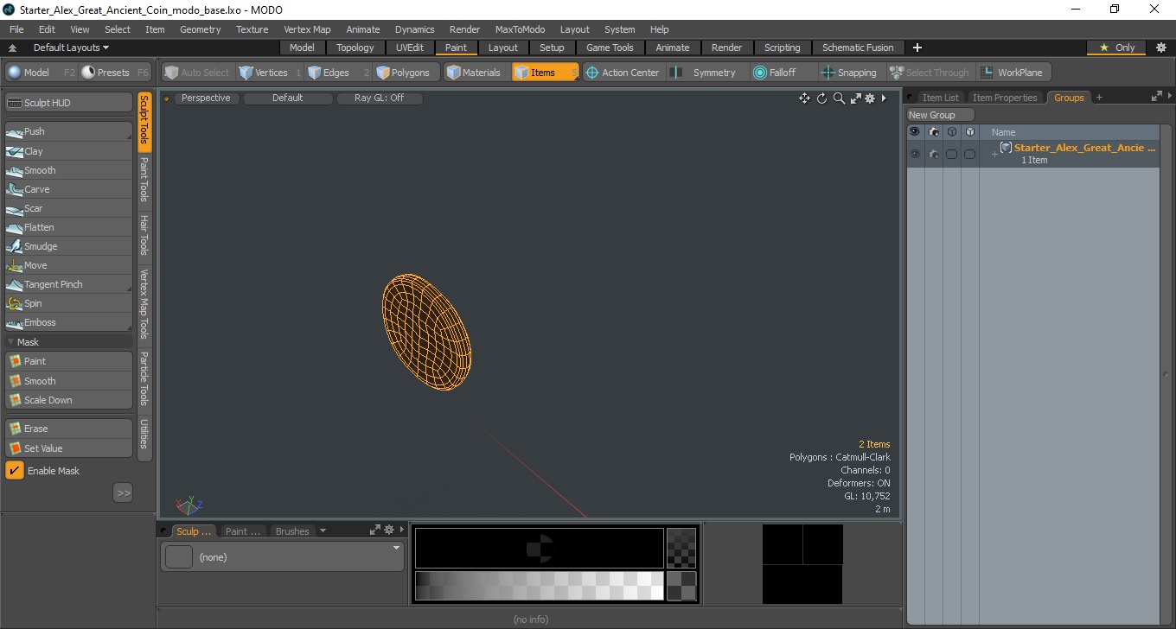Open the WorkPlane button
The image size is (1176, 629).
[x=1013, y=73]
